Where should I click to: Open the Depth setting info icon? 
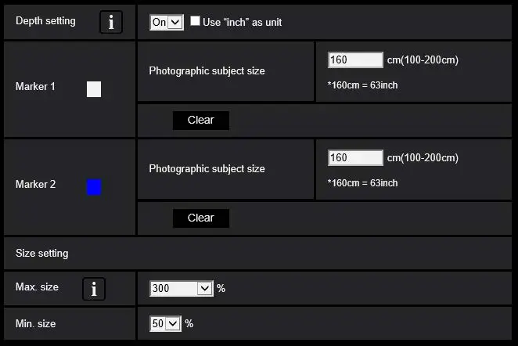point(111,22)
